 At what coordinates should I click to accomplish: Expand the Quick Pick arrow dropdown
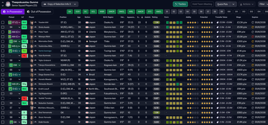233,4
